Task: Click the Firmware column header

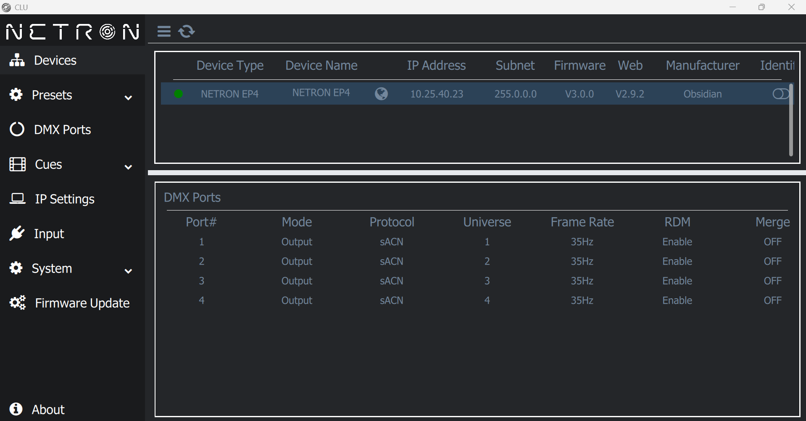Action: [579, 66]
